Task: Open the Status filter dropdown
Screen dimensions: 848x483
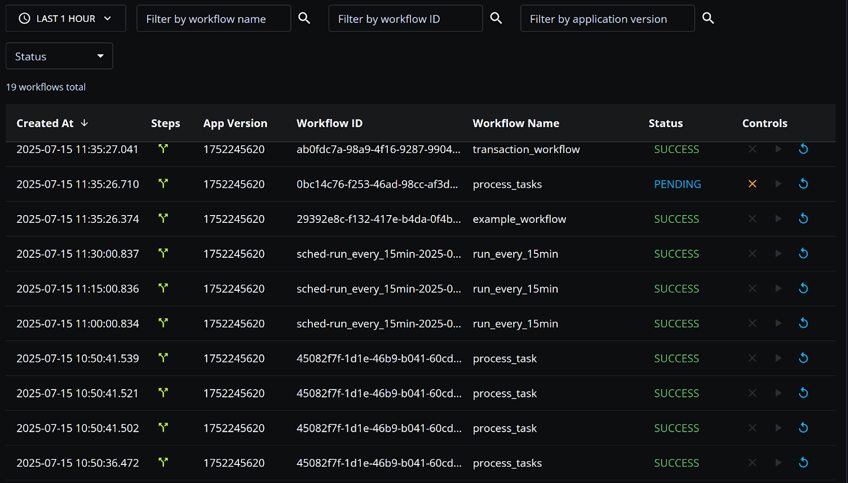Action: click(59, 56)
